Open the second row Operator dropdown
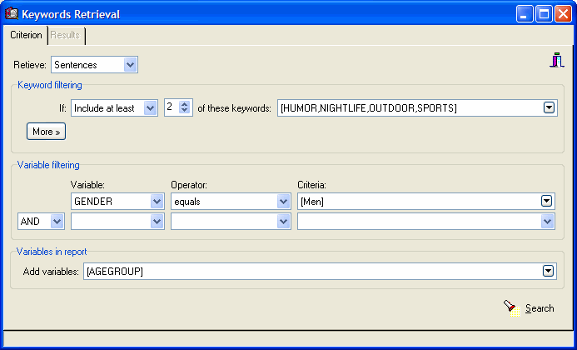 click(x=284, y=221)
